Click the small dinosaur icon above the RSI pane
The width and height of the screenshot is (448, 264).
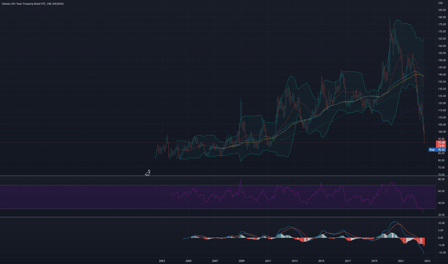[148, 172]
